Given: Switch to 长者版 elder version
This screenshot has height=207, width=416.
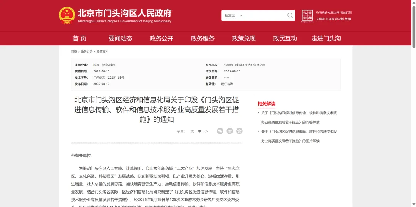Looking at the screenshot, I should pyautogui.click(x=330, y=19).
